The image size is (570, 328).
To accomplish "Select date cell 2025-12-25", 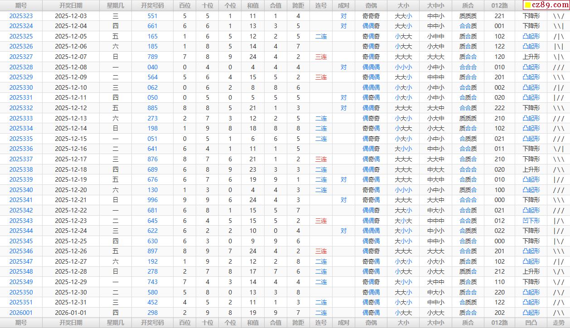I will (x=71, y=241).
